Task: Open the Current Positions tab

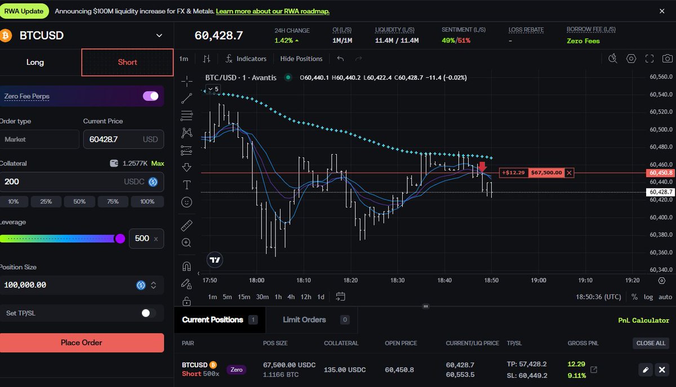Action: coord(220,319)
